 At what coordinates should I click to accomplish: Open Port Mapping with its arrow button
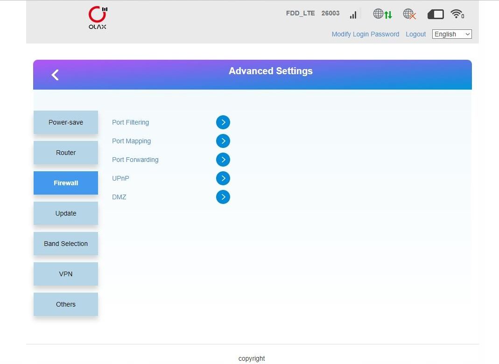[x=223, y=141]
